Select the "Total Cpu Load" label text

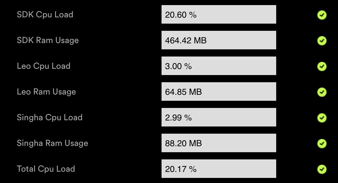(46, 169)
